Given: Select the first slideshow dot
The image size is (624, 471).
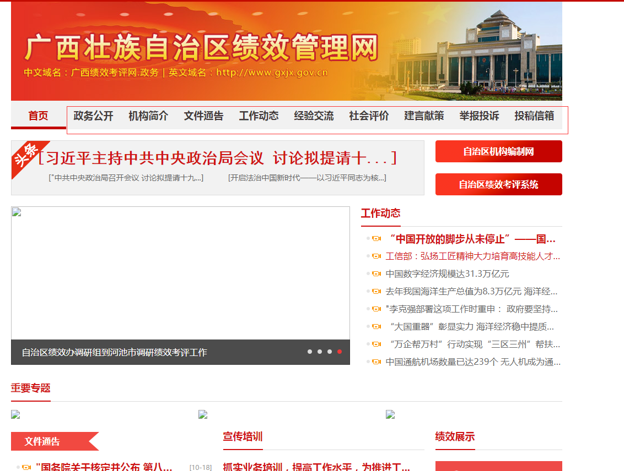Looking at the screenshot, I should point(310,352).
